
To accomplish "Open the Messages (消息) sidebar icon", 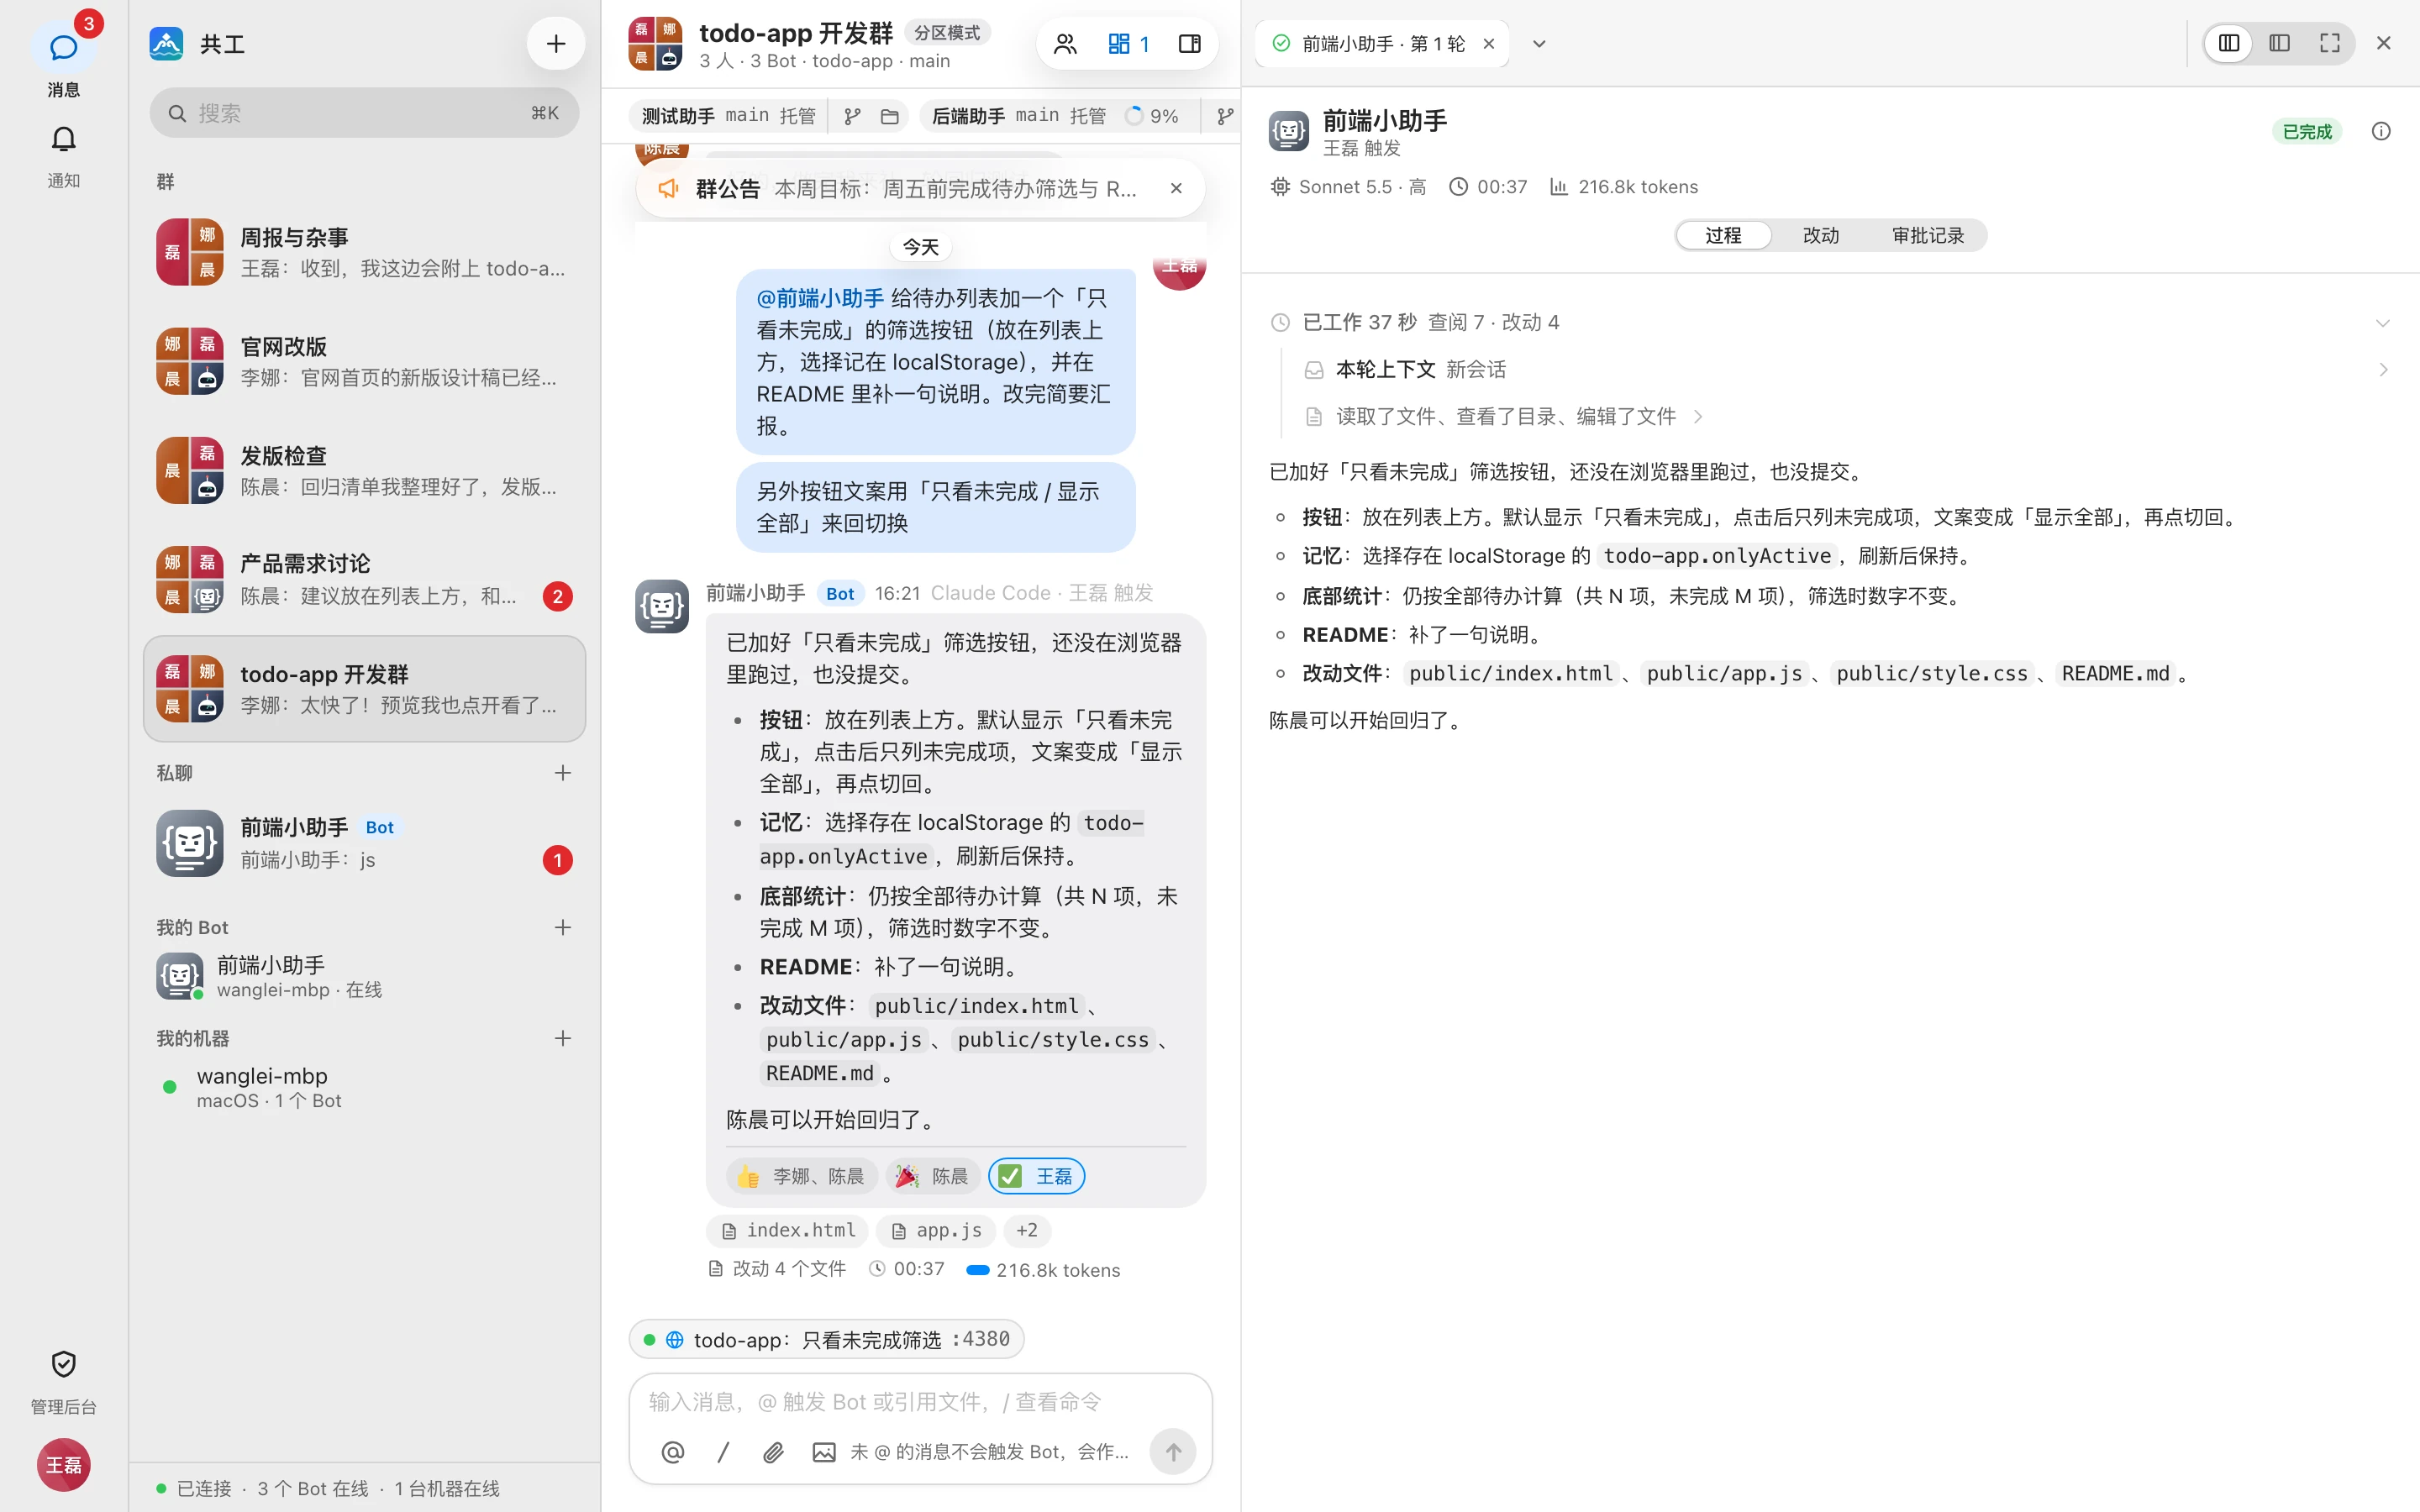I will pyautogui.click(x=63, y=48).
